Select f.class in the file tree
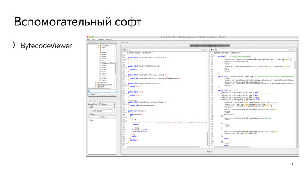The width and height of the screenshot is (308, 173). 104,67
